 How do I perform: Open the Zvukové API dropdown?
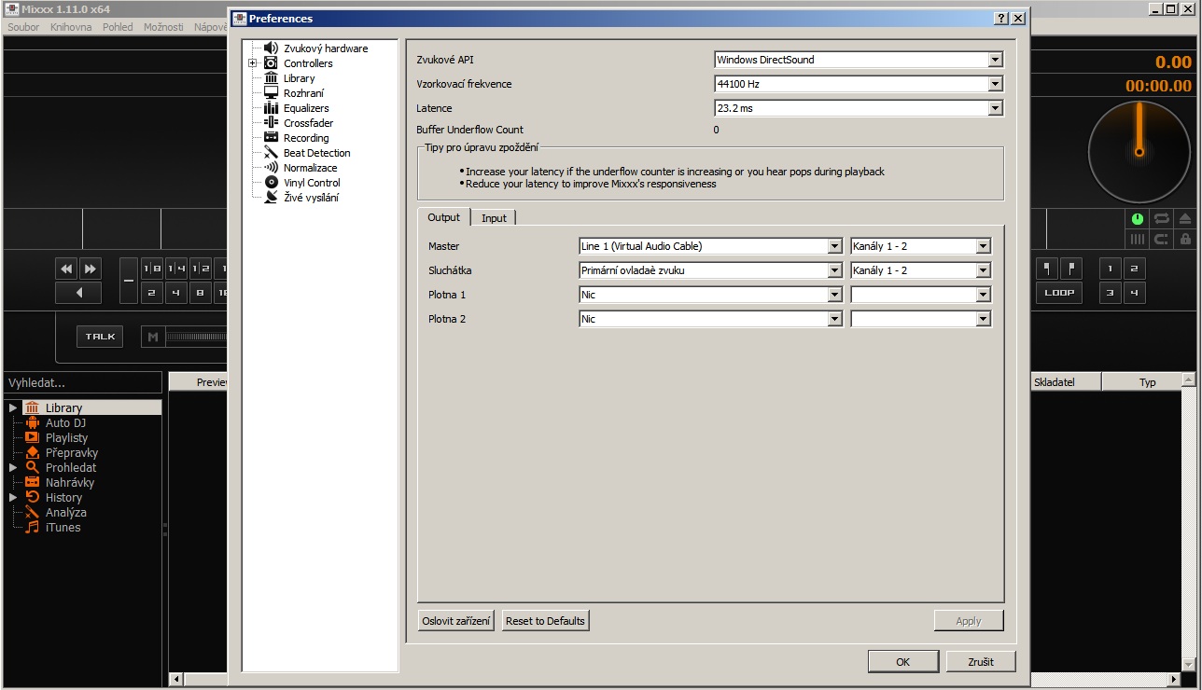pyautogui.click(x=859, y=60)
